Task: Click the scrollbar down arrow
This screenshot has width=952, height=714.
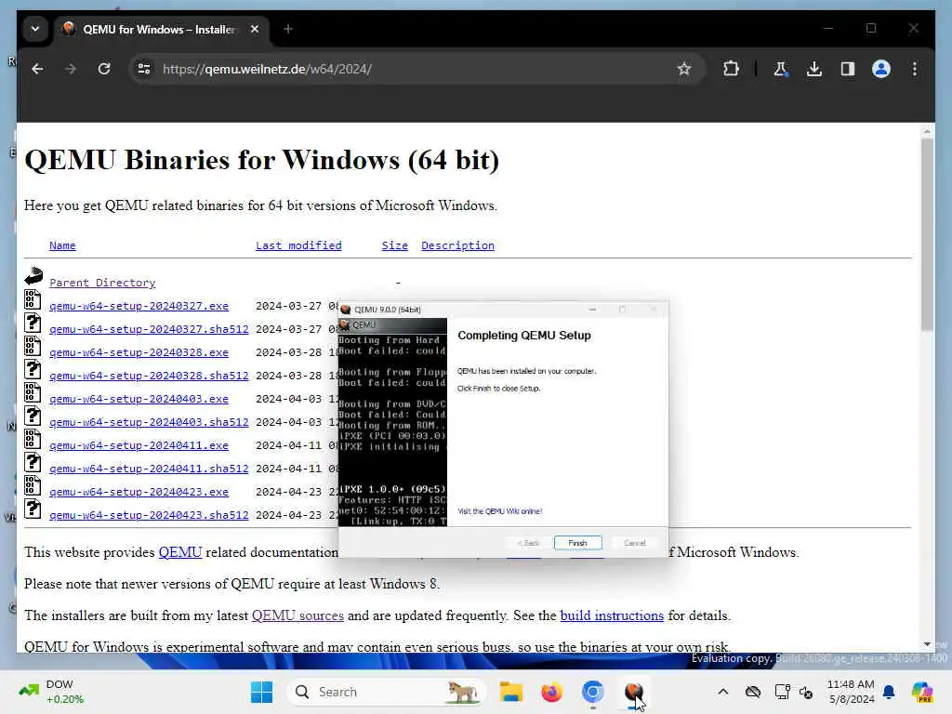Action: pyautogui.click(x=927, y=644)
